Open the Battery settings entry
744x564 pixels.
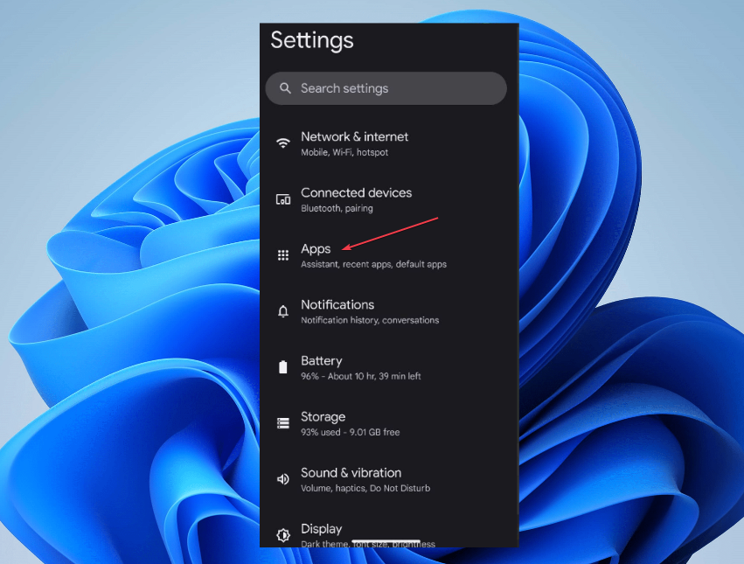389,367
